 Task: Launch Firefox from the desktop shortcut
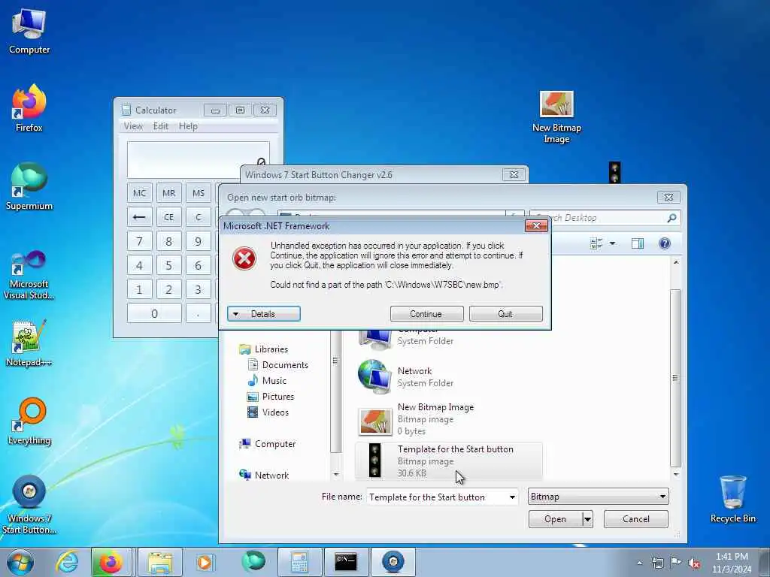pos(29,108)
